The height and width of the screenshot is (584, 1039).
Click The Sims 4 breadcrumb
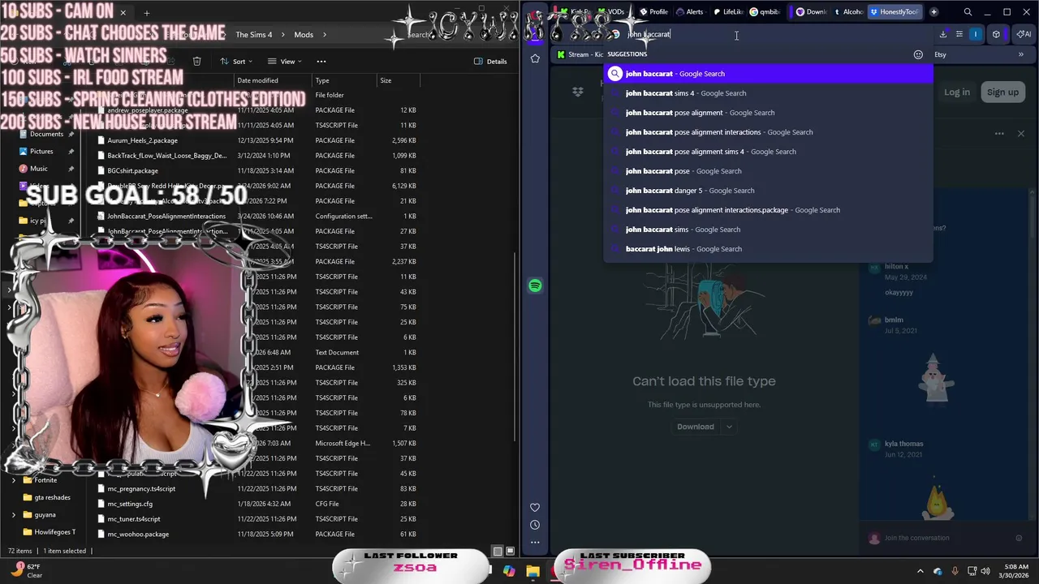pos(254,35)
